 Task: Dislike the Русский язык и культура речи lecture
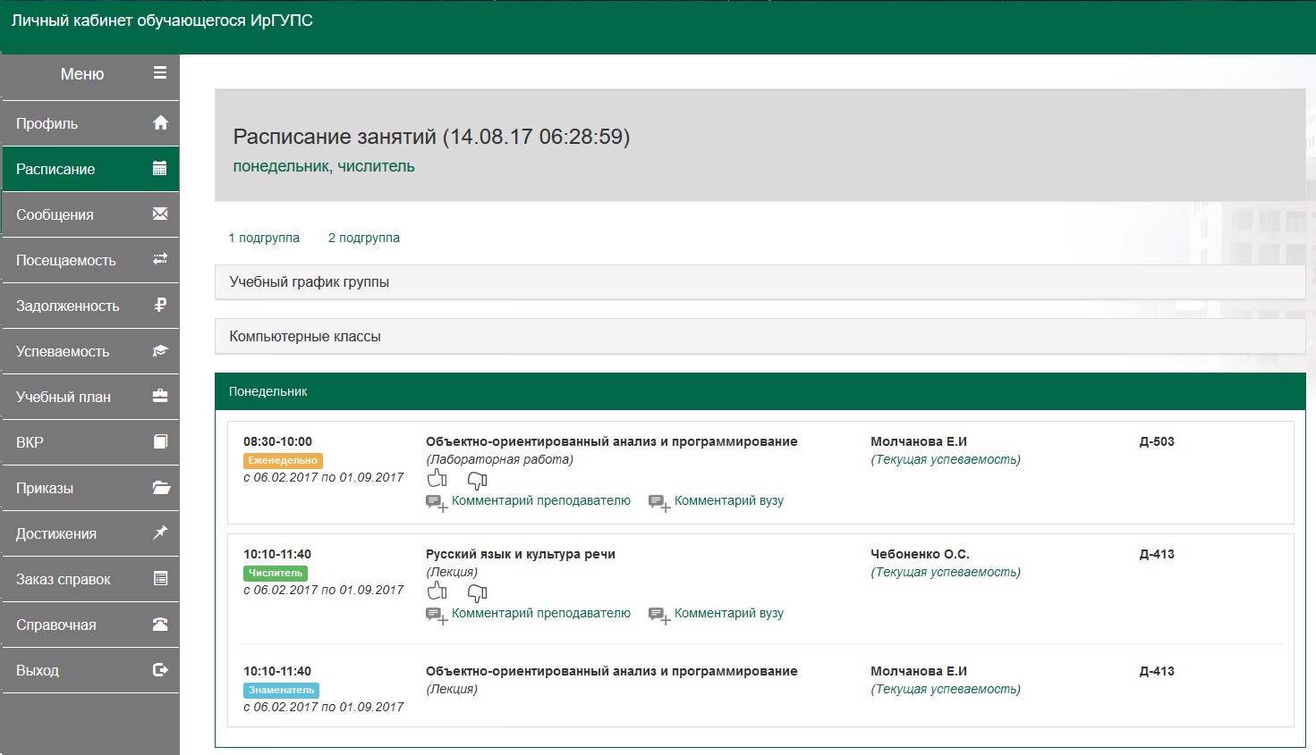point(478,593)
